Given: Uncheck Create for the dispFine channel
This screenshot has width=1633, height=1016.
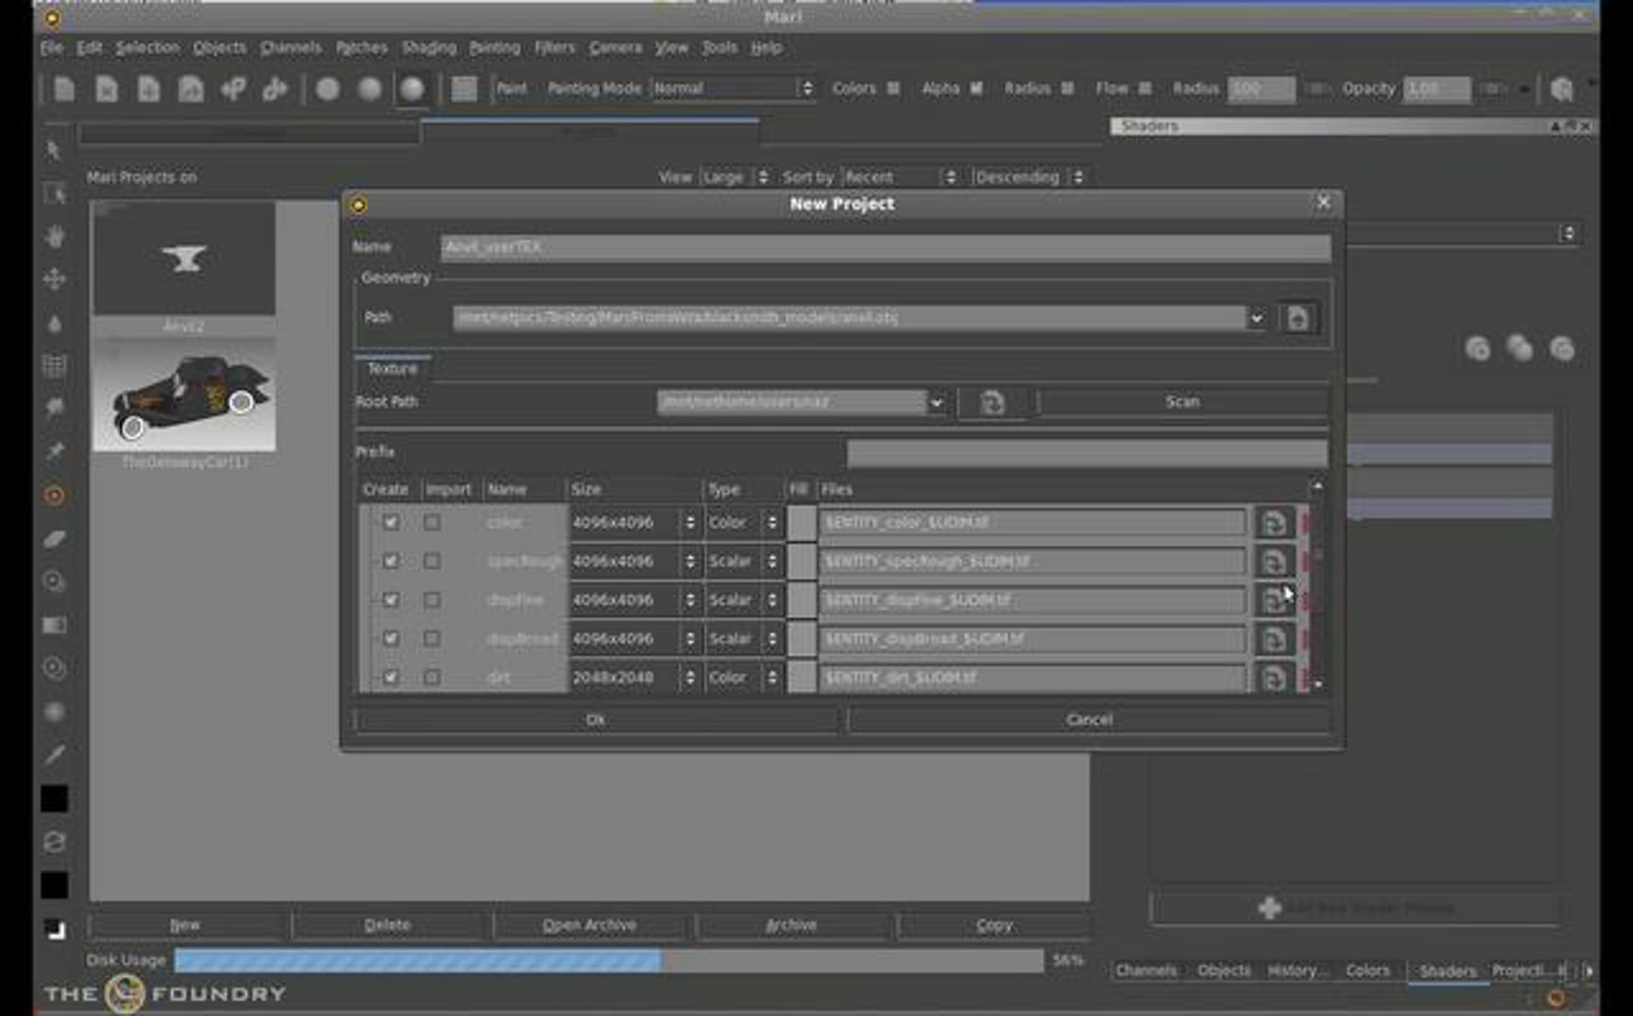Looking at the screenshot, I should (x=391, y=600).
